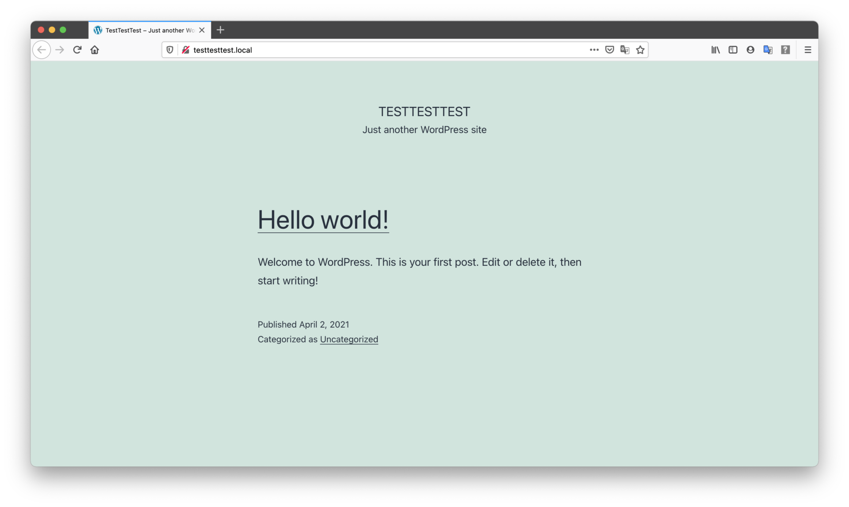Bookmark this page with star icon
The height and width of the screenshot is (507, 849).
640,50
